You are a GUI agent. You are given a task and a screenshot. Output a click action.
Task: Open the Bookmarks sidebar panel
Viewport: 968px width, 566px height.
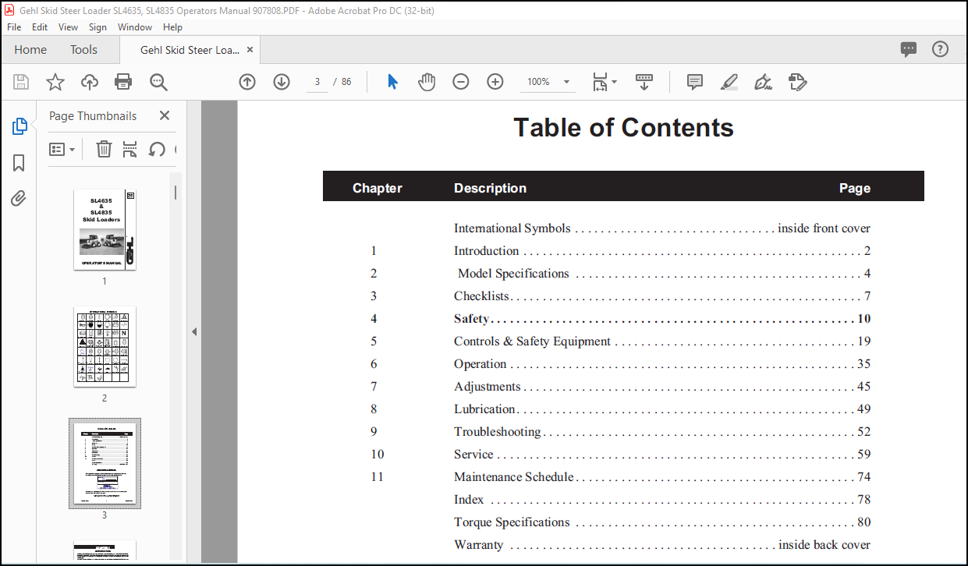(20, 162)
